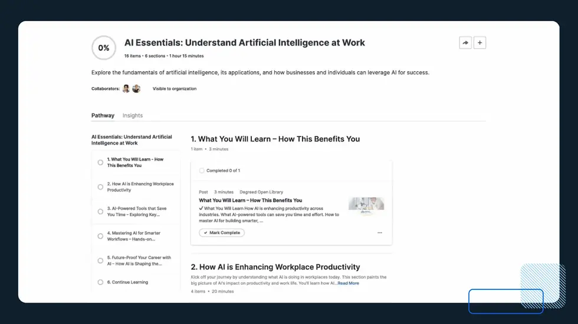Select the radio for section 2 Workplace Productivity

100,187
